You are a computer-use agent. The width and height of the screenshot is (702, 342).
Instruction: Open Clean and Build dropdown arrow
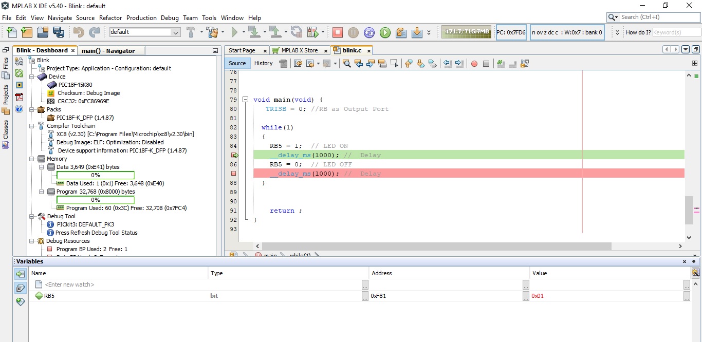point(223,32)
